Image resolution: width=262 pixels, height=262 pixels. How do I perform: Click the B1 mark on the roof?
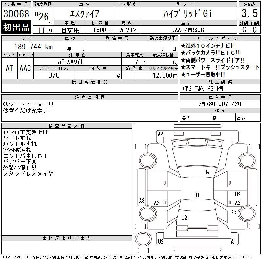click(197, 195)
